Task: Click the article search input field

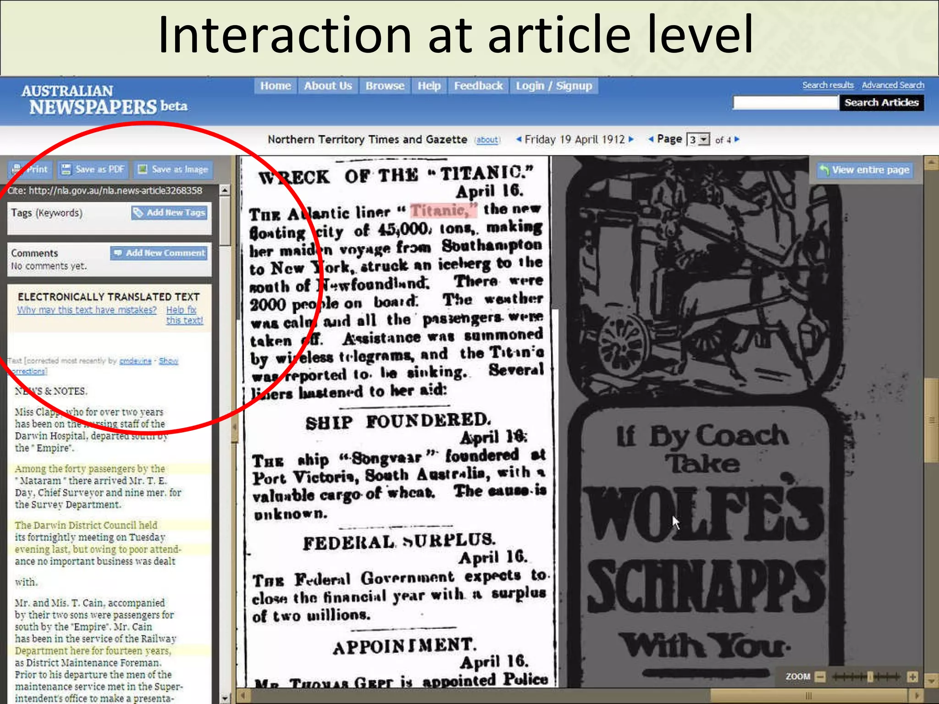Action: tap(785, 103)
